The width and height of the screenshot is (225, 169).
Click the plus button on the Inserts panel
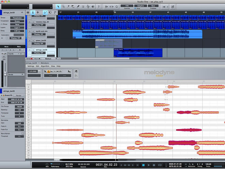coord(21,54)
